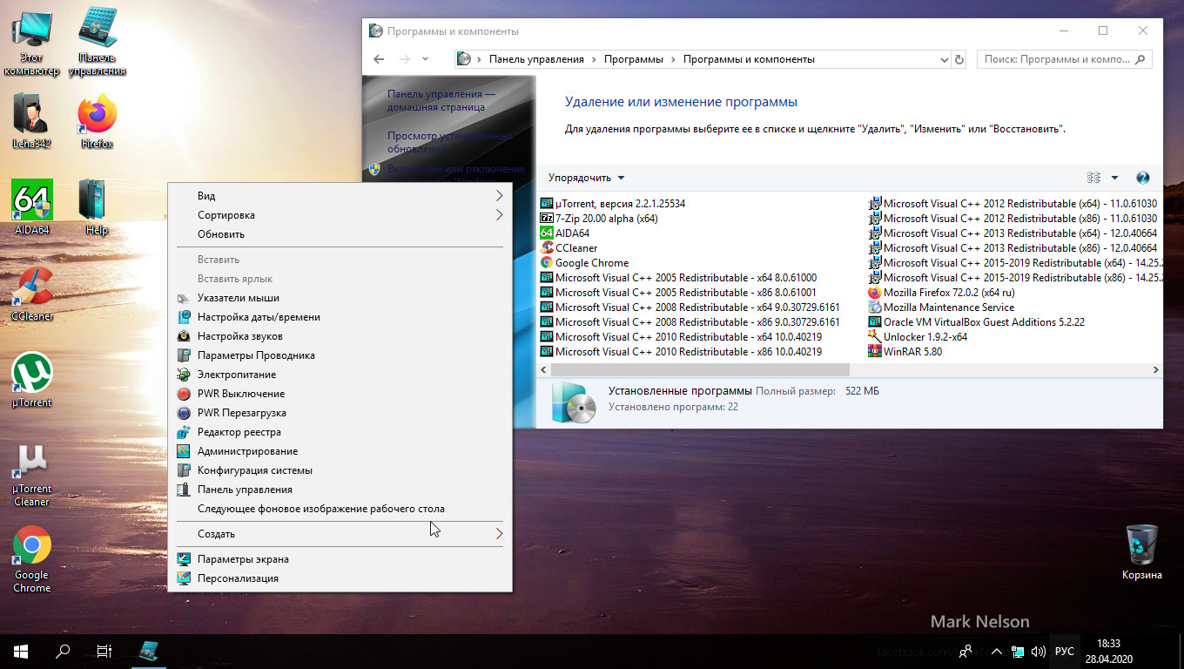Click the network icon in system tray
Viewport: 1184px width, 669px height.
pyautogui.click(x=1017, y=652)
